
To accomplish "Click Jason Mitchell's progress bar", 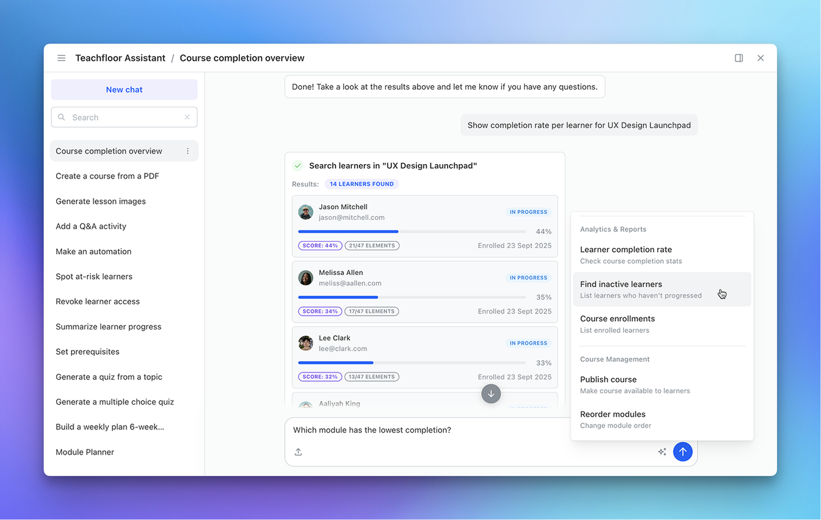I will (x=412, y=232).
